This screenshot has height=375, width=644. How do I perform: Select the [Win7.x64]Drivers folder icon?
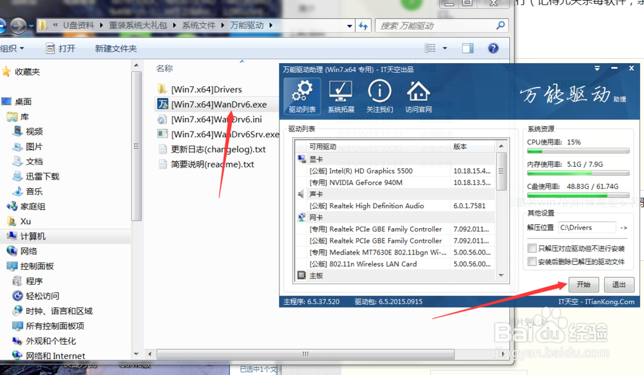click(x=162, y=89)
